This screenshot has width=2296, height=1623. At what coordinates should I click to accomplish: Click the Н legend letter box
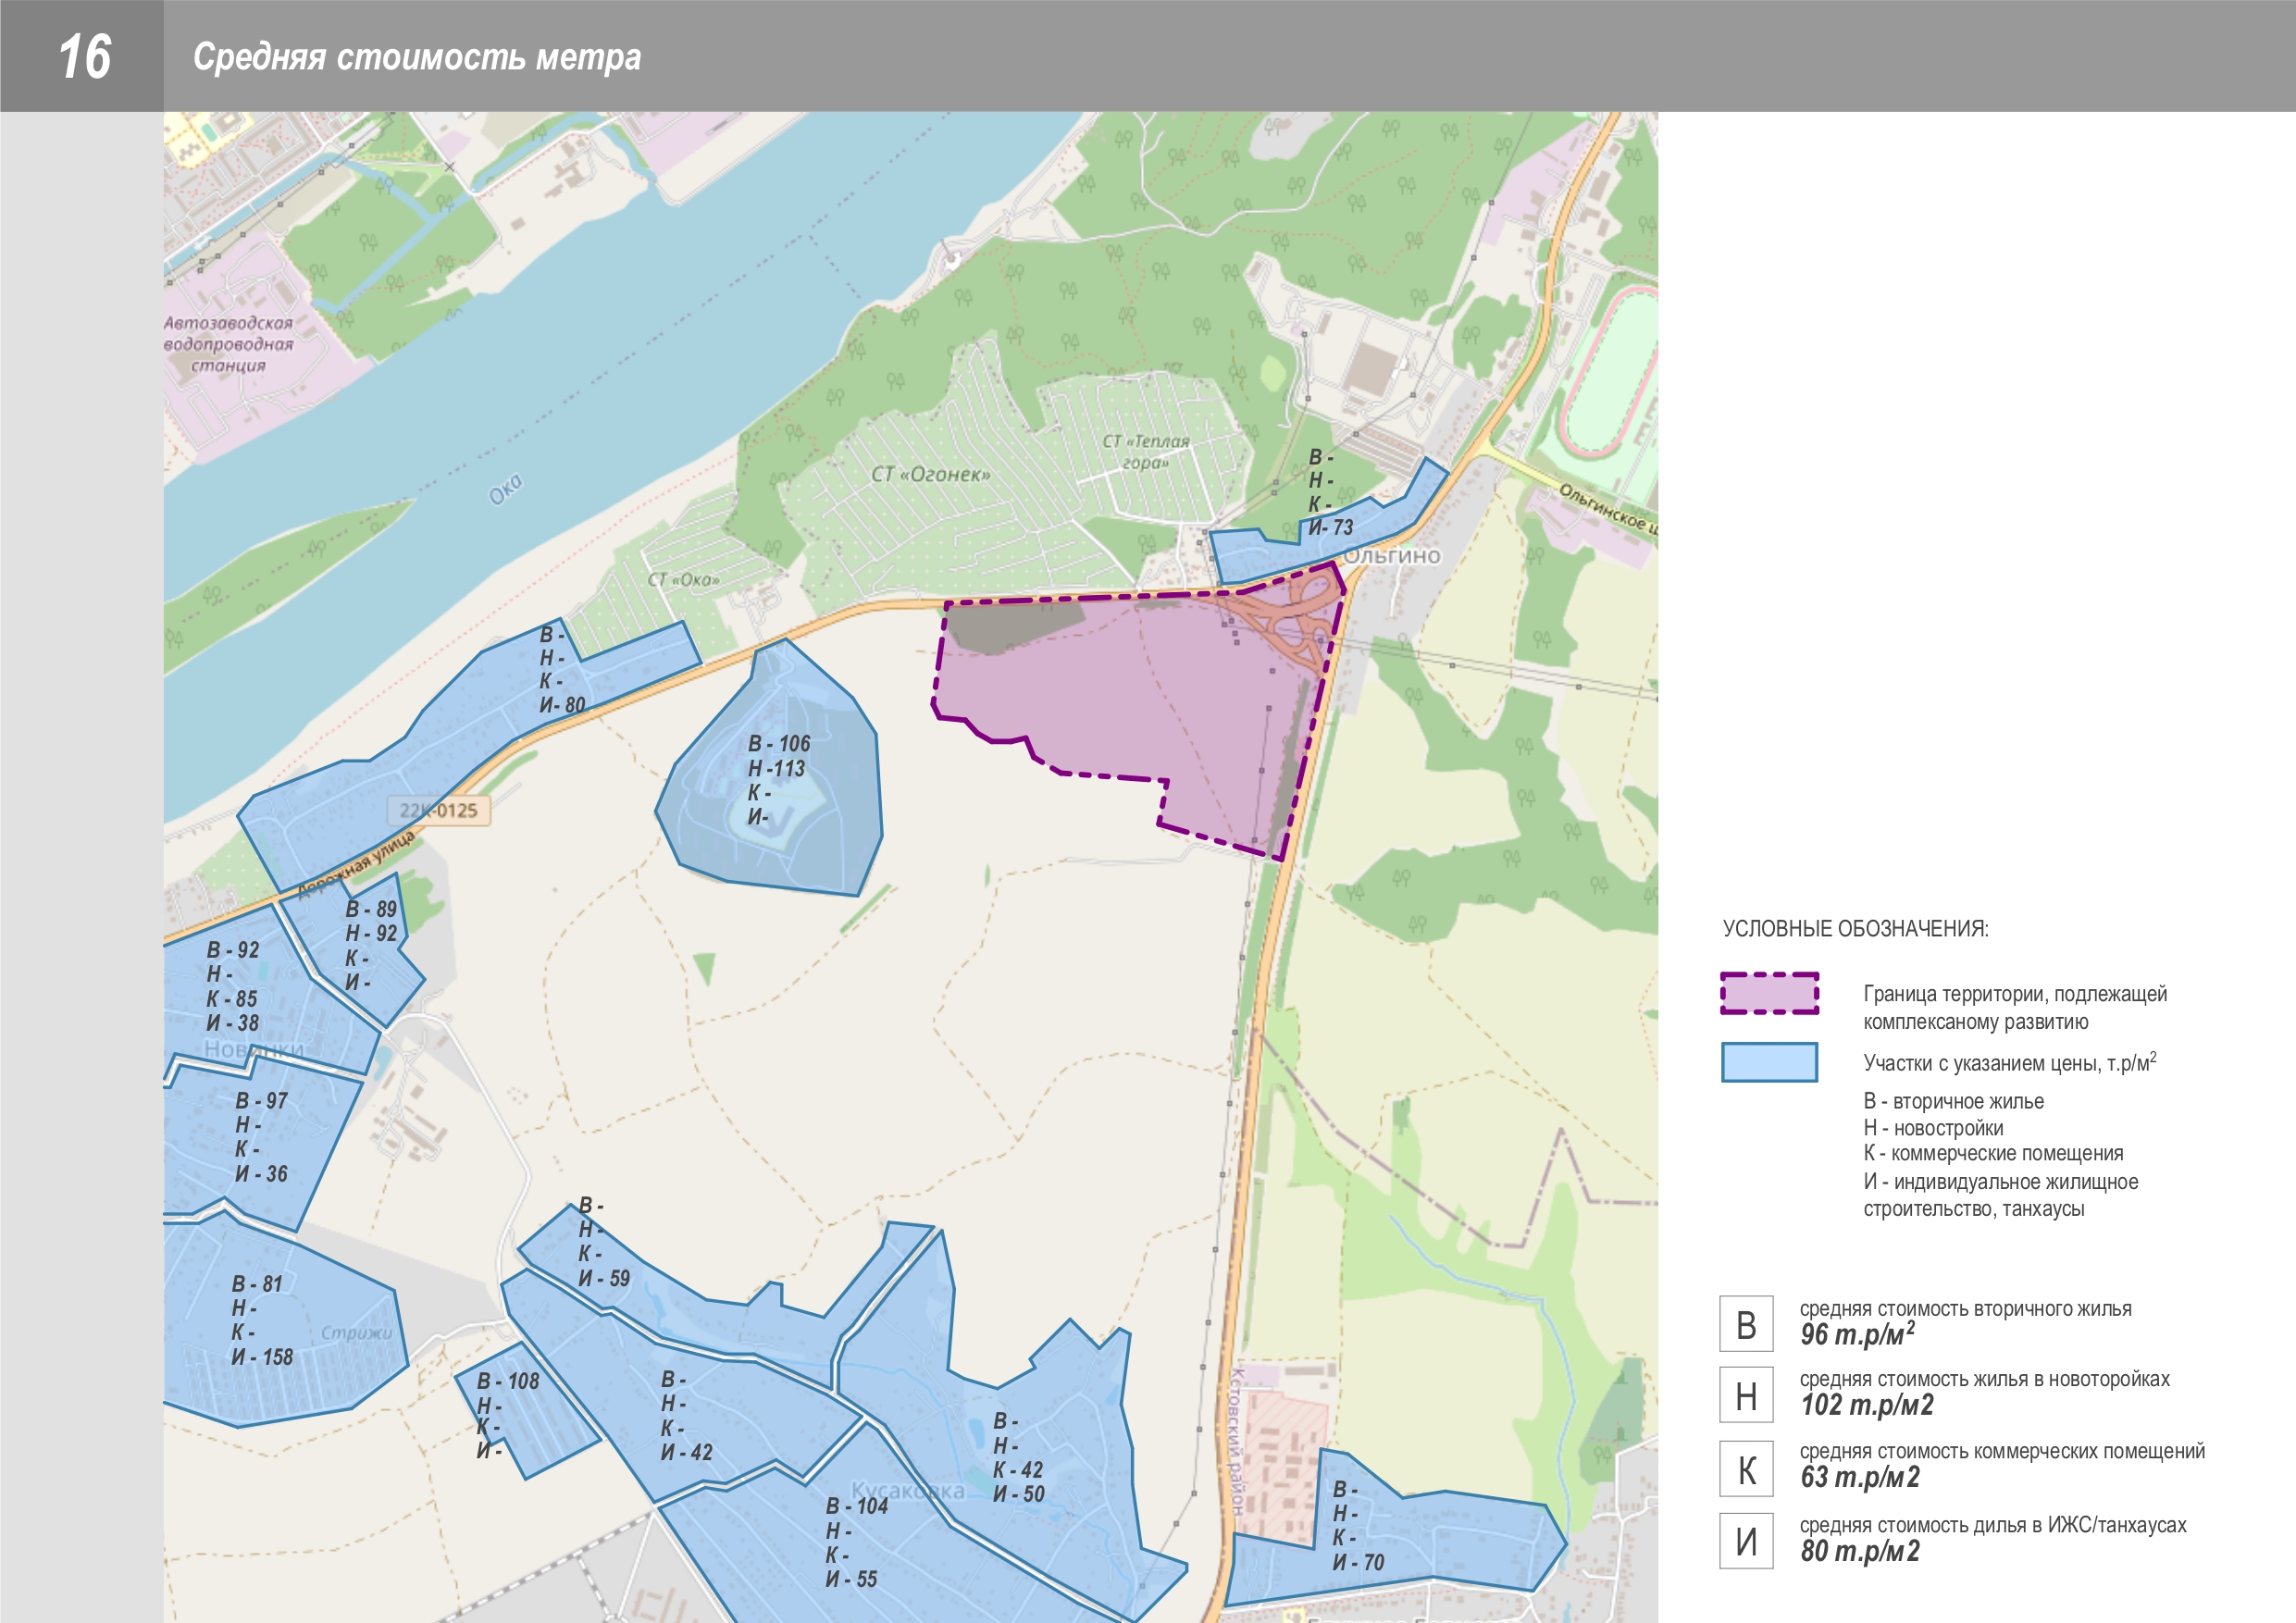1746,1395
